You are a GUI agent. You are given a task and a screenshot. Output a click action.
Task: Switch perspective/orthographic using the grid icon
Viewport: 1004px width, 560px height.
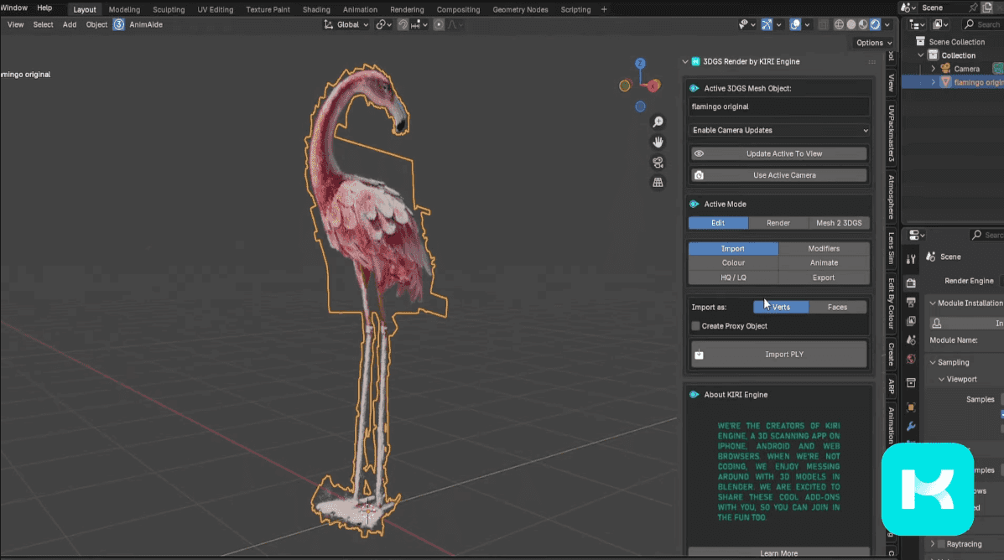click(658, 182)
